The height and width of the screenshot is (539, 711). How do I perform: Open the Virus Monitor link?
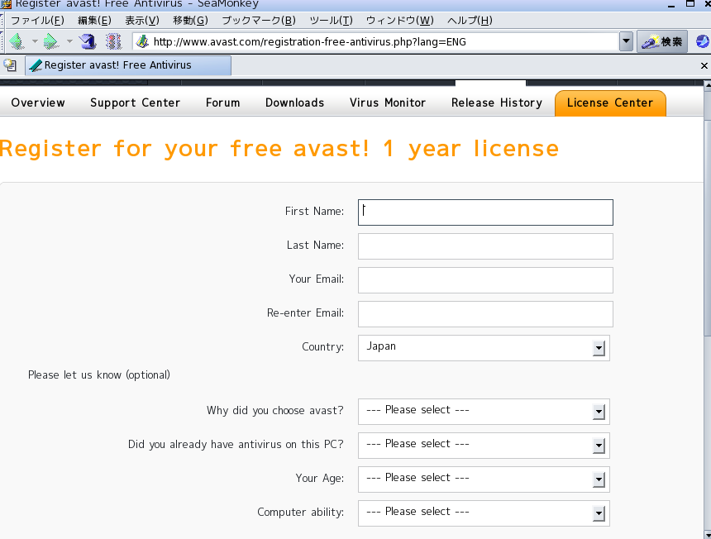(387, 103)
